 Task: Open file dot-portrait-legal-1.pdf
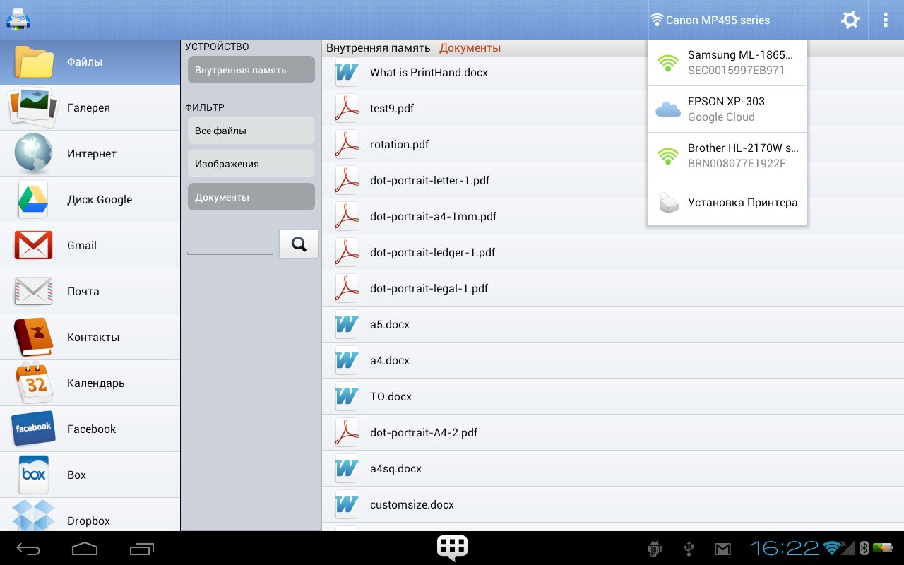coord(613,289)
